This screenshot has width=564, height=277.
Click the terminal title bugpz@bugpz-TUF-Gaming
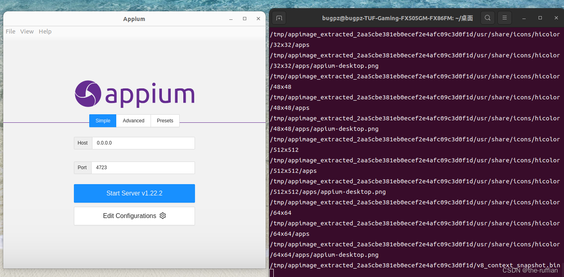point(398,18)
